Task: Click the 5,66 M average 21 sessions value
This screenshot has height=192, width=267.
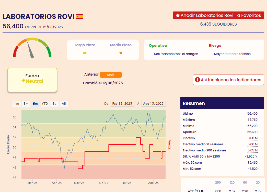Action: point(253,144)
